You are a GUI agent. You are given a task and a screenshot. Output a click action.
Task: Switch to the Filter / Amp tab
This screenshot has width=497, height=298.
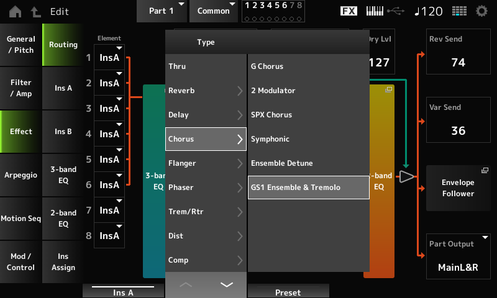point(21,88)
